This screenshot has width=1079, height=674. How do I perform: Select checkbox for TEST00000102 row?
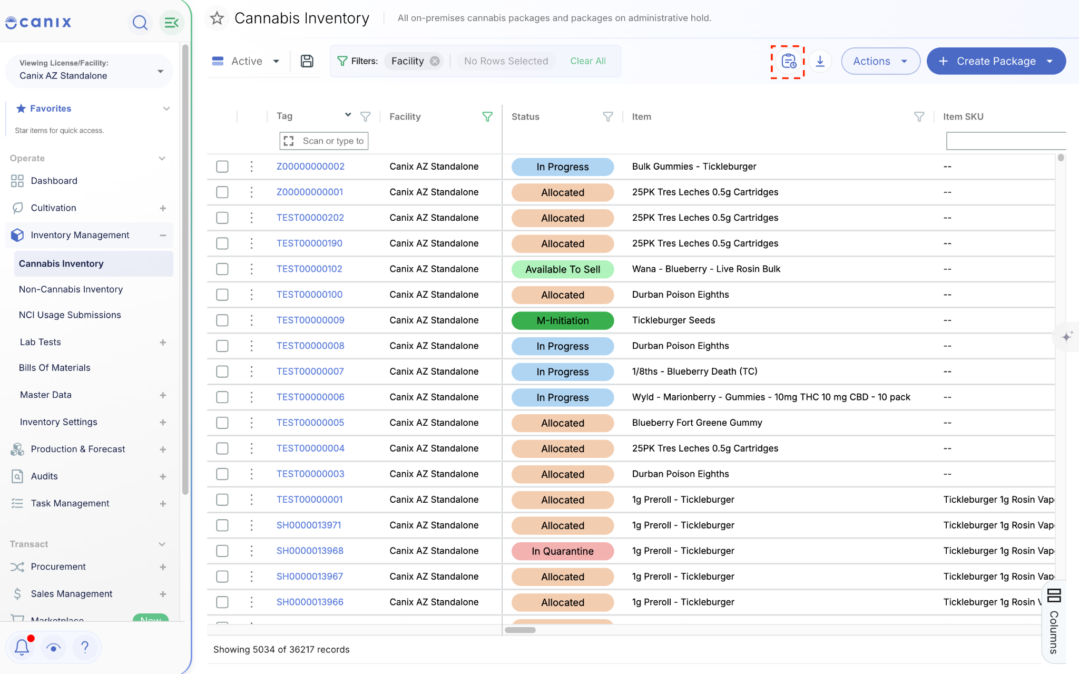pos(222,269)
